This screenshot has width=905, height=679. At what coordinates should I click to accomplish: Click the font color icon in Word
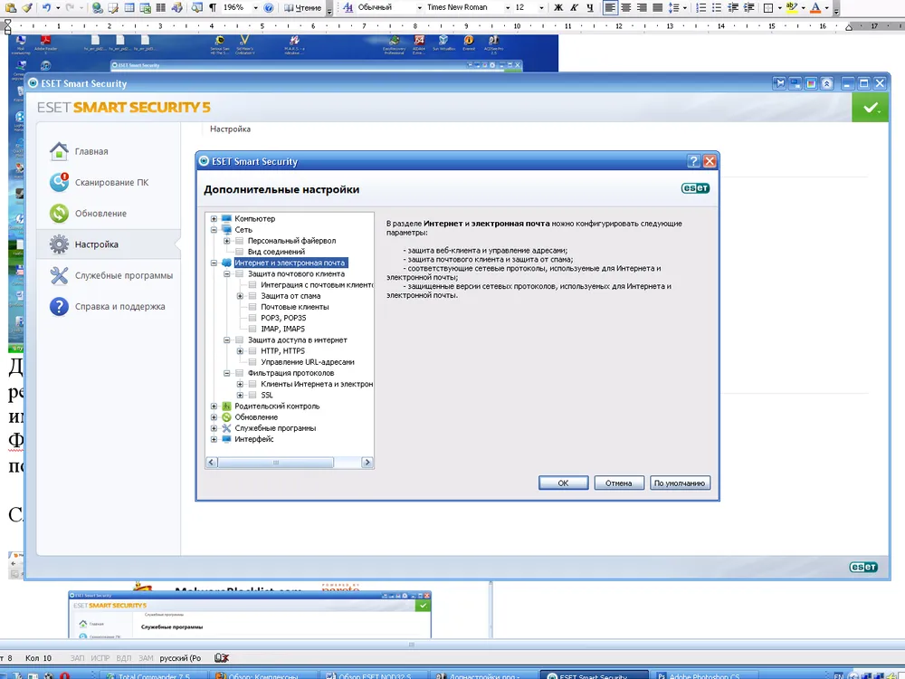[x=815, y=7]
